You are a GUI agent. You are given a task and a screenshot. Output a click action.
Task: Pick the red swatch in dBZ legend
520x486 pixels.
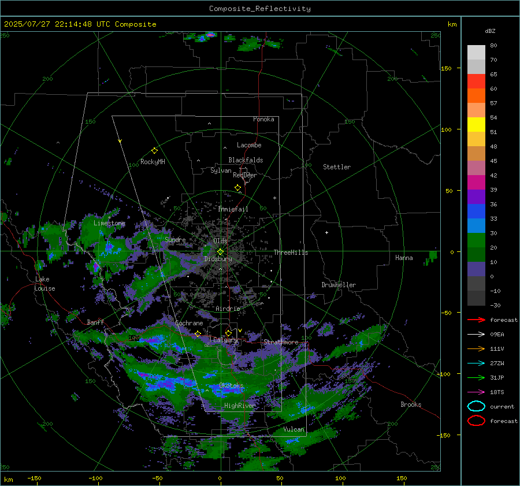pos(476,81)
